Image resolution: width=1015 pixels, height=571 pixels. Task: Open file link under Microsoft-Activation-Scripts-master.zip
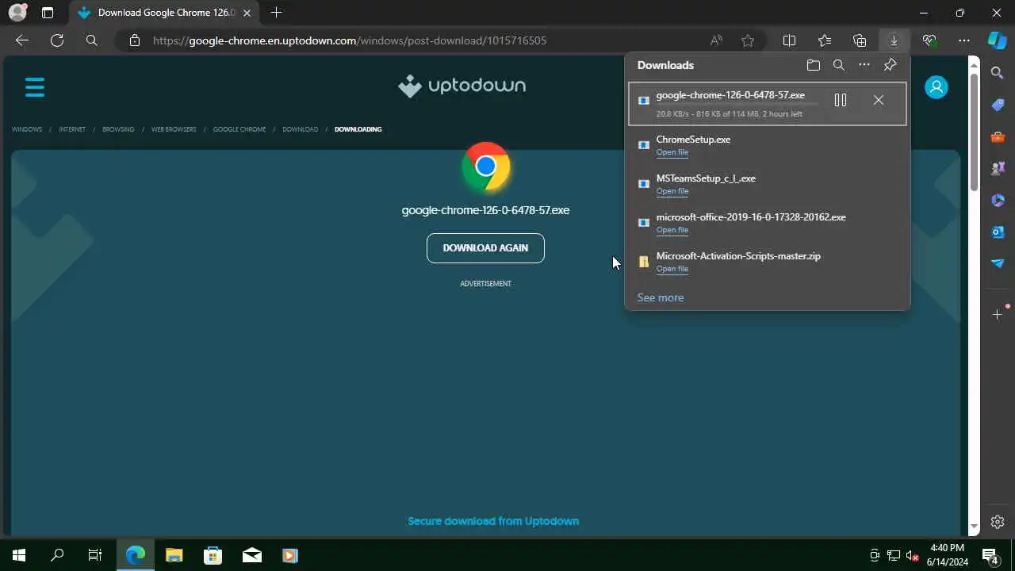click(672, 269)
